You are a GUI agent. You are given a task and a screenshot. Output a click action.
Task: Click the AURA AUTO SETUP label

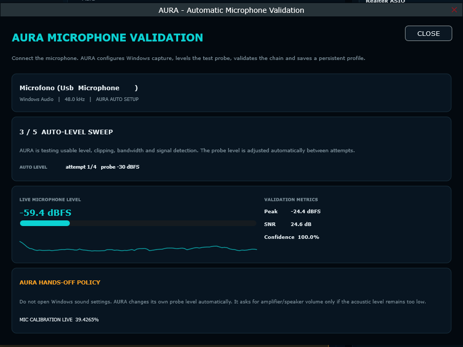tap(117, 99)
